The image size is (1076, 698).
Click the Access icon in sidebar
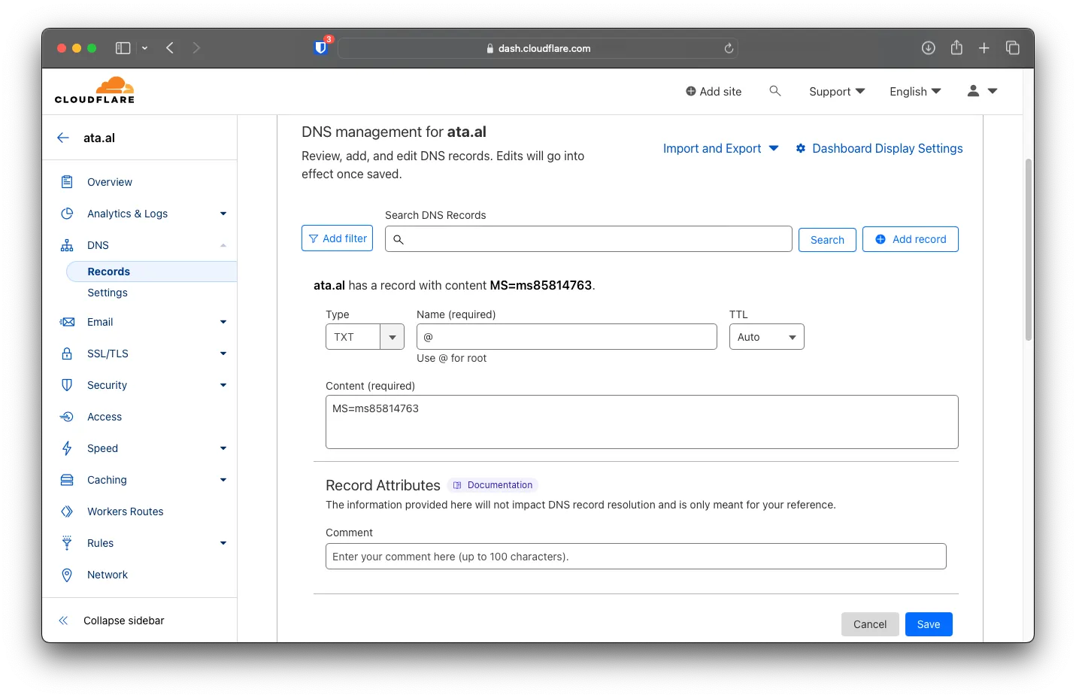pos(67,417)
